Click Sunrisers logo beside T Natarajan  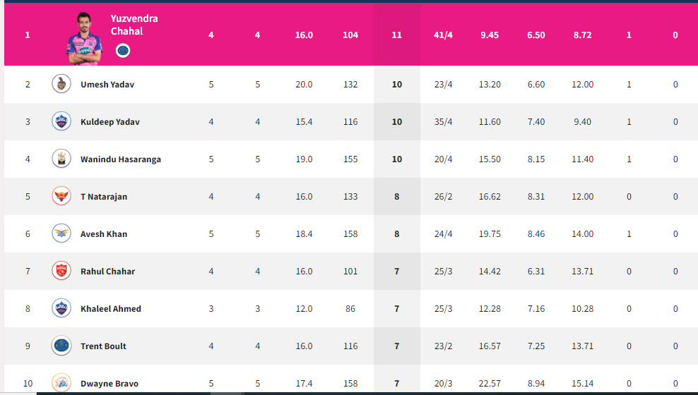61,196
